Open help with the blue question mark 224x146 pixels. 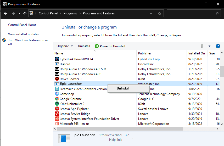coord(218,46)
